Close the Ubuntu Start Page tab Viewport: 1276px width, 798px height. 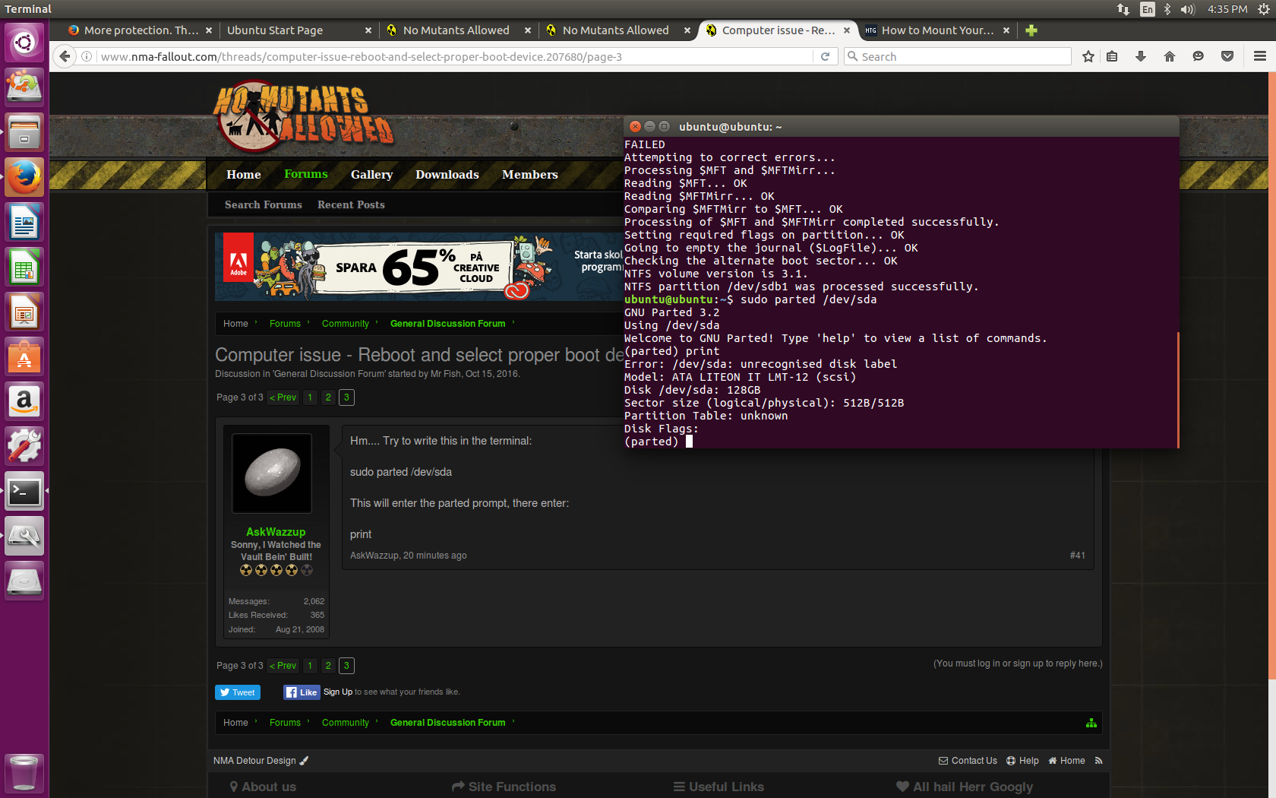368,30
